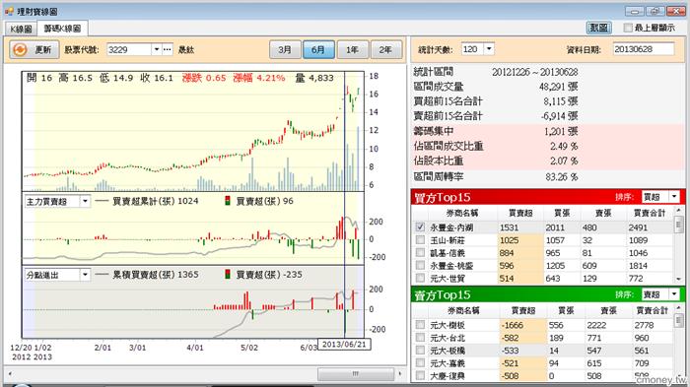Tick the 元大-板橋 seller checkbox
This screenshot has width=690, height=387.
pos(420,350)
